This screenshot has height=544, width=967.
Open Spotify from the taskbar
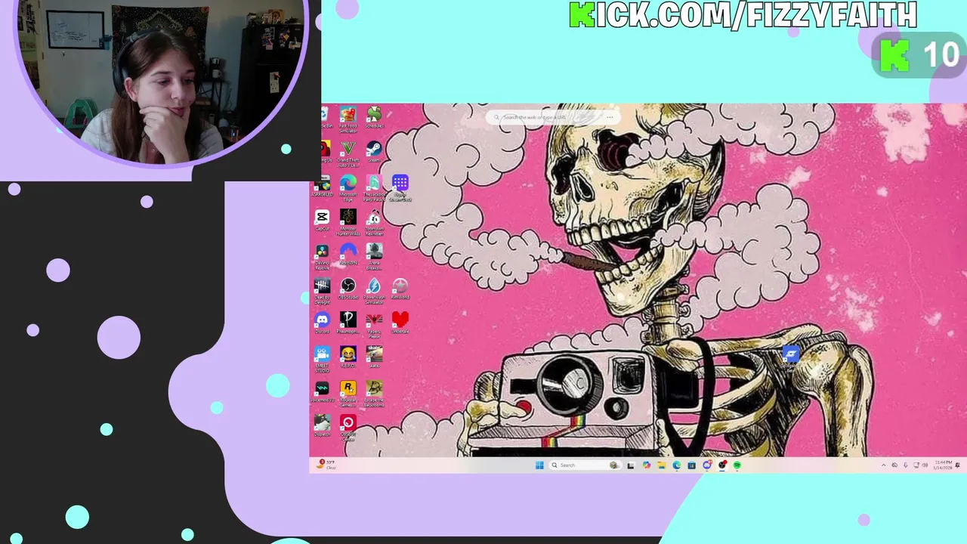[x=737, y=465]
